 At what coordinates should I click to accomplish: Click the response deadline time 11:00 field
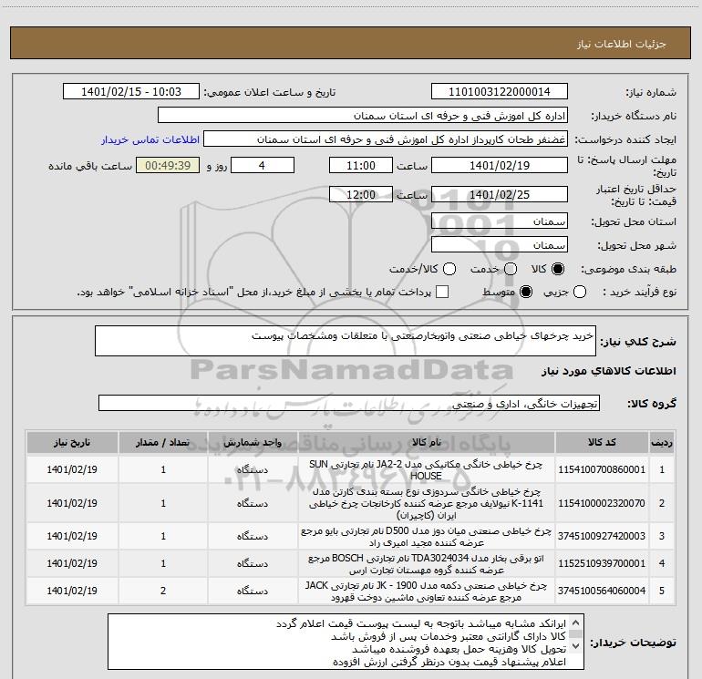[361, 165]
